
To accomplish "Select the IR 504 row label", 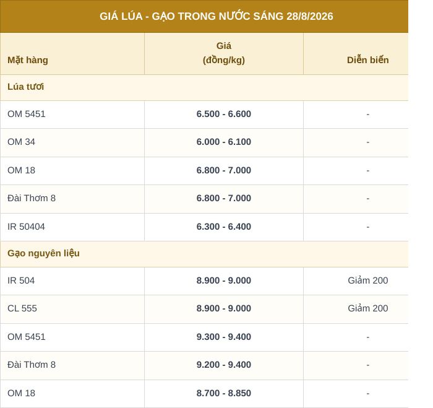I will pyautogui.click(x=21, y=280).
